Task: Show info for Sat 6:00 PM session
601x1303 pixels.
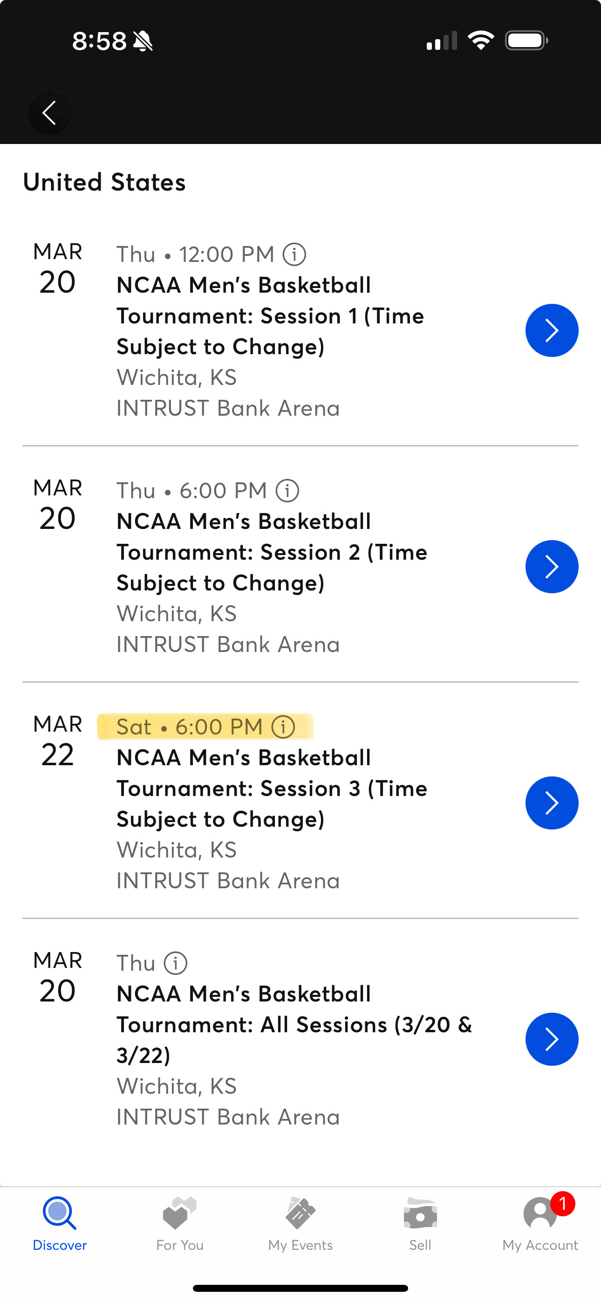Action: coord(283,727)
